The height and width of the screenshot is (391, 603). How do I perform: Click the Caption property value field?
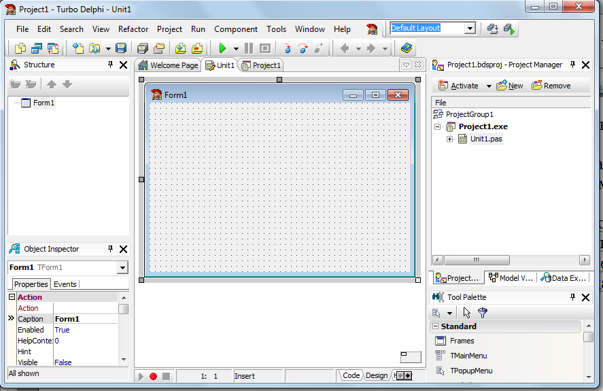[86, 319]
